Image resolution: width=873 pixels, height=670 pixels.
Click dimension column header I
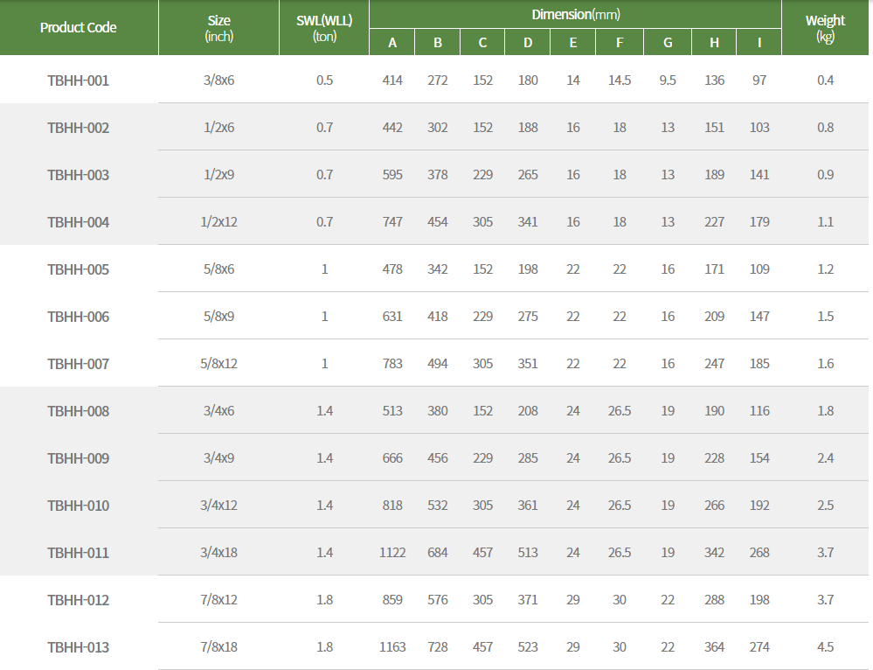point(759,42)
